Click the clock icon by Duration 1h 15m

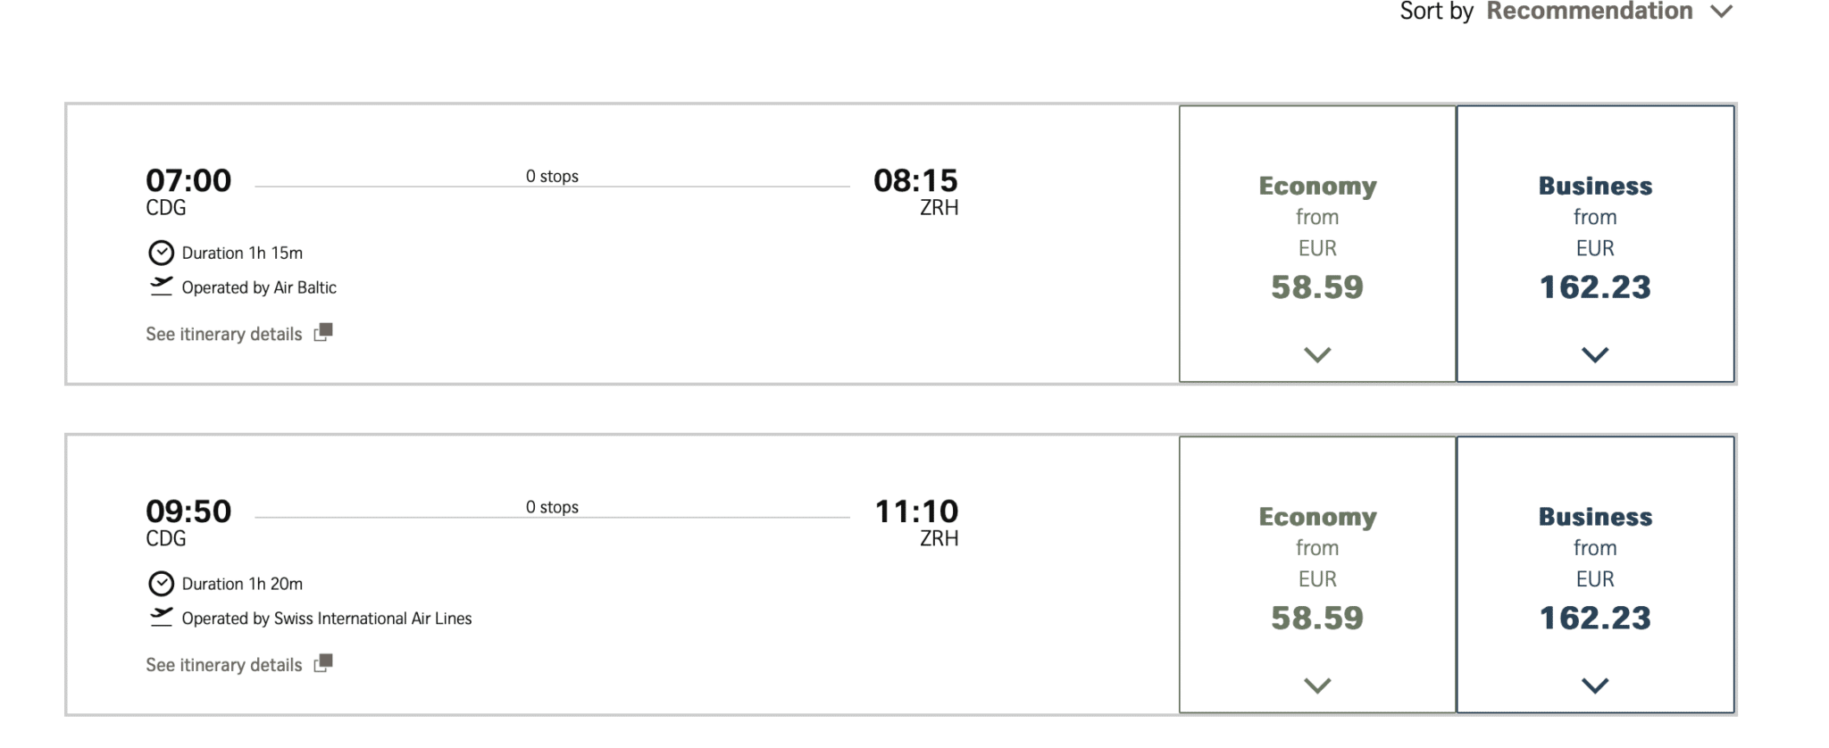click(161, 253)
